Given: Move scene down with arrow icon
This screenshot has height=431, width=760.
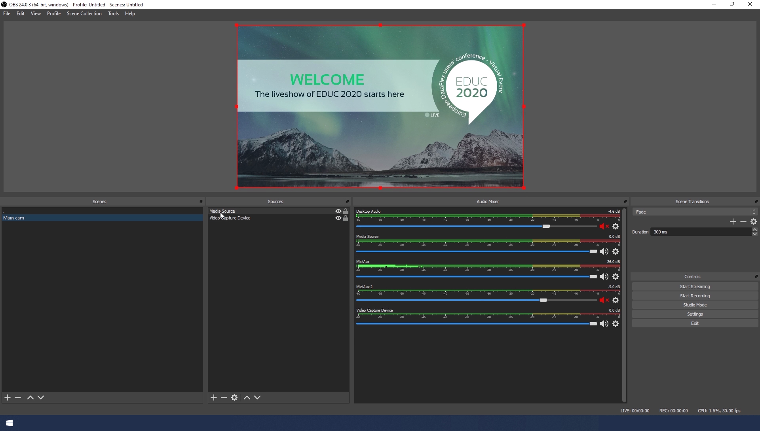Looking at the screenshot, I should (41, 397).
